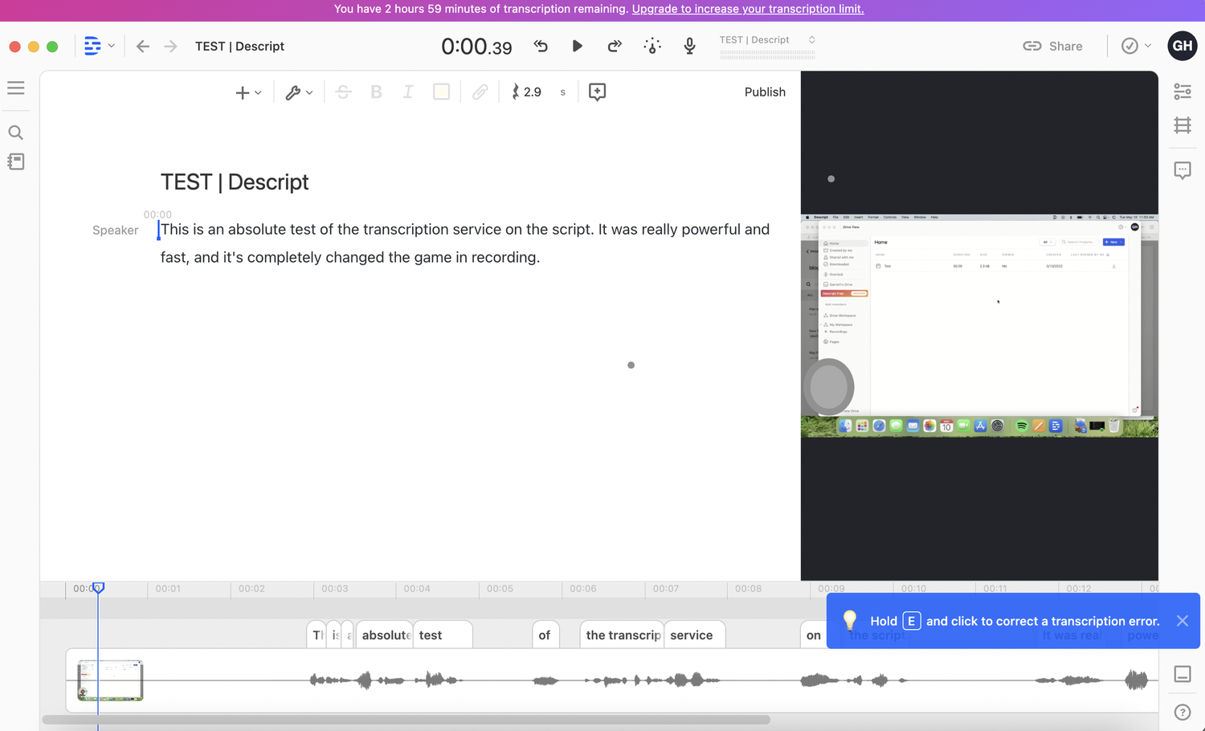The height and width of the screenshot is (731, 1205).
Task: Dismiss the transcription error tip
Action: click(x=1182, y=621)
